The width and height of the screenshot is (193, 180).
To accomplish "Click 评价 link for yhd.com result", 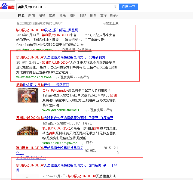I will click(109, 110).
